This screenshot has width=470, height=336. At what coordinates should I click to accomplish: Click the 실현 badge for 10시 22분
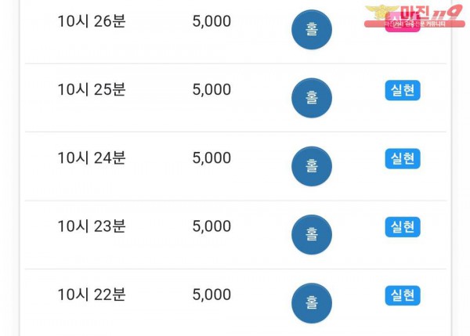pos(403,295)
